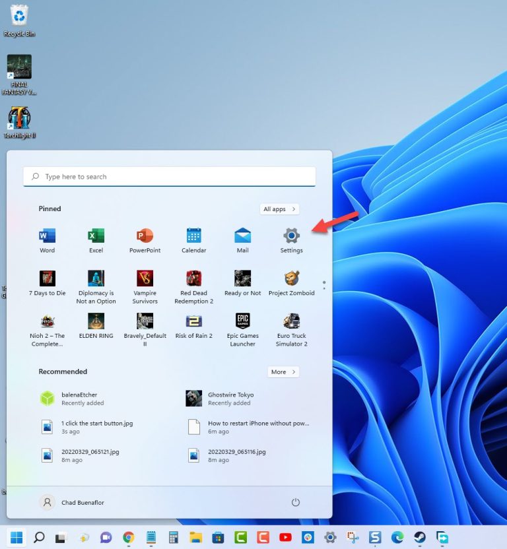507x549 pixels.
Task: Open Task View on the taskbar
Action: coord(61,537)
